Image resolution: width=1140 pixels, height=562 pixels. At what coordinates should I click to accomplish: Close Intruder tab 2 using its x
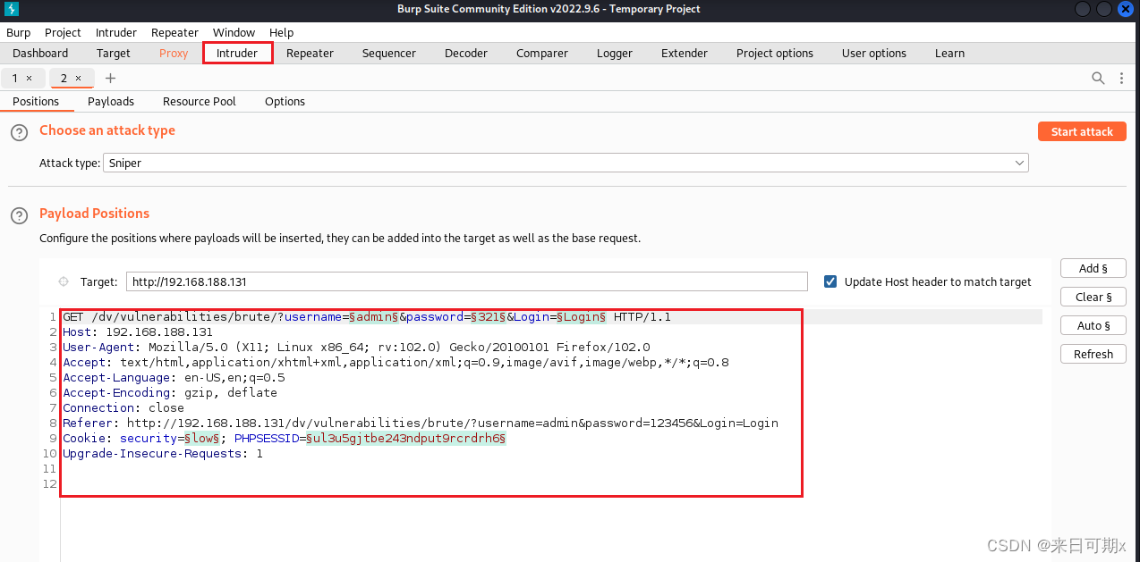pos(78,79)
